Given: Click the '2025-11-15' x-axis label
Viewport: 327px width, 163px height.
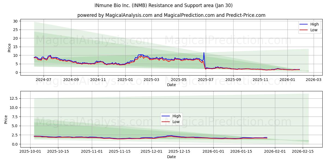Looking at the screenshot, I should (x=120, y=151).
